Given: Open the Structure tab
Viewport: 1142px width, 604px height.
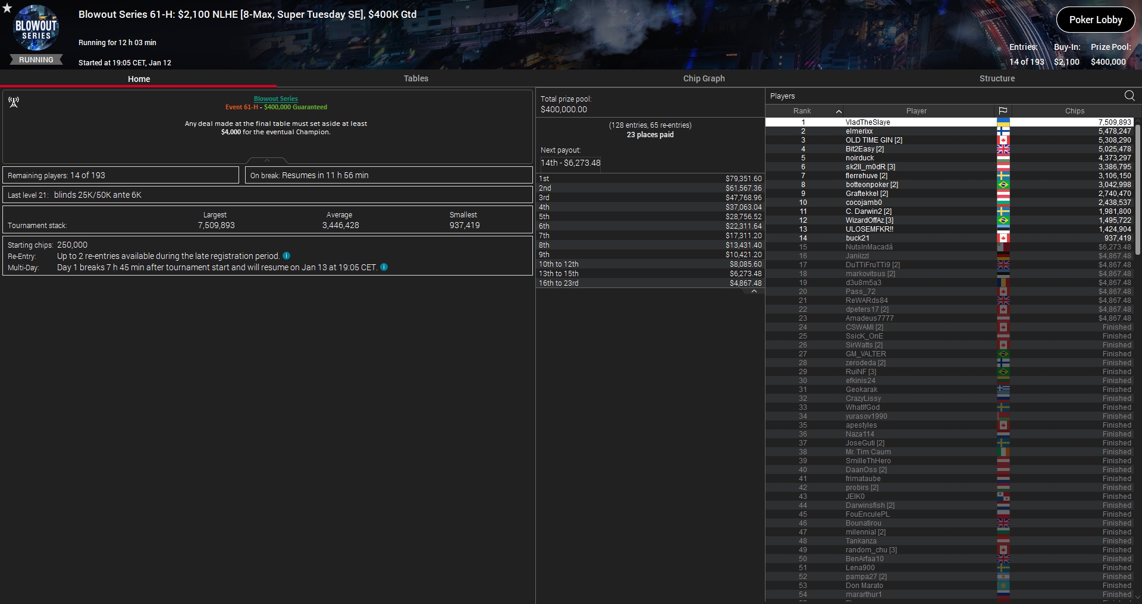Looking at the screenshot, I should [x=997, y=78].
